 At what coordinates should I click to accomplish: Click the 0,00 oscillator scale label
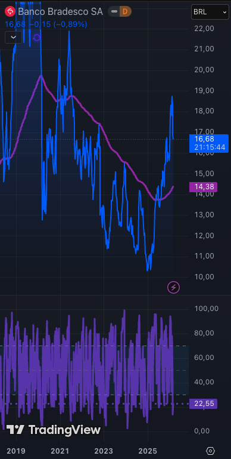(x=202, y=430)
